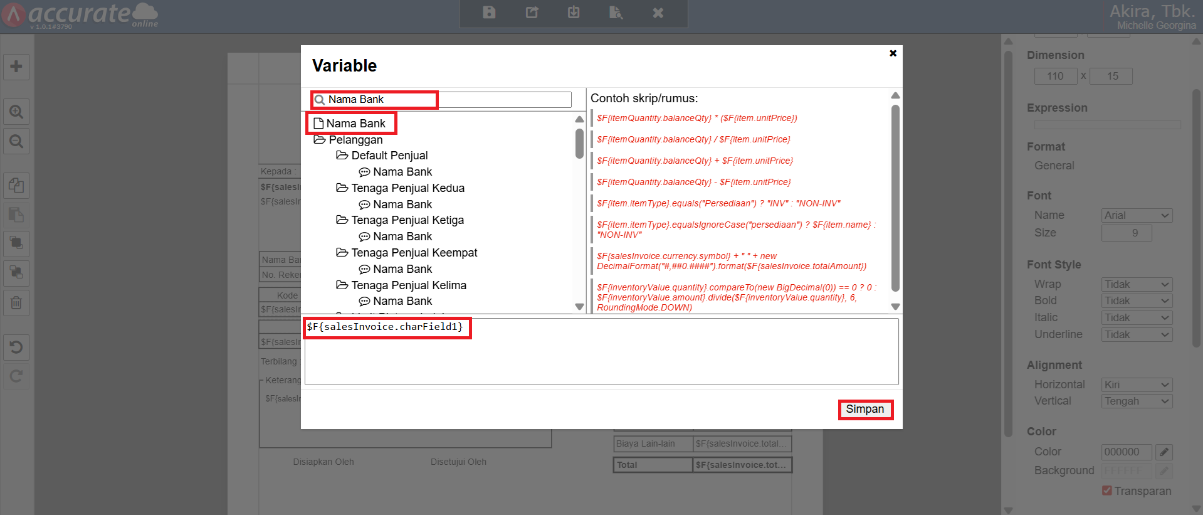Click the undo arrow icon
1203x515 pixels.
(x=16, y=347)
